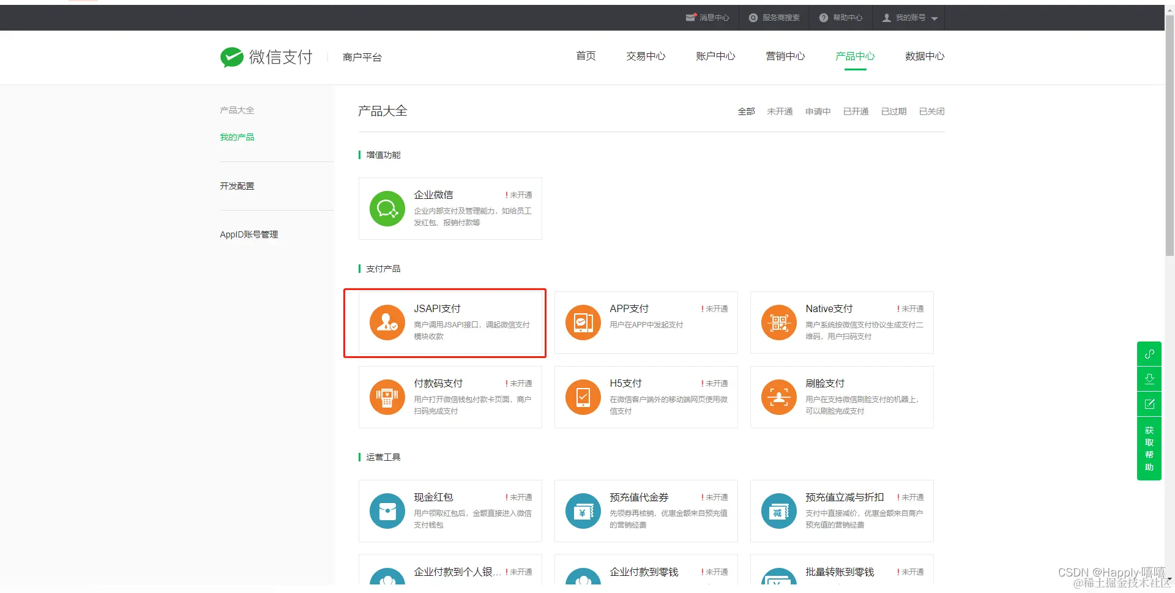Open 开发配置 in sidebar
The width and height of the screenshot is (1175, 593).
tap(237, 186)
